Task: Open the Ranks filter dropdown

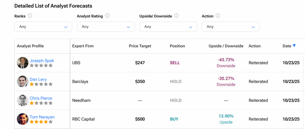Action: point(43,27)
